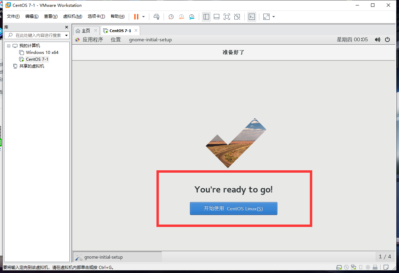The image size is (399, 273).
Task: Open the 编辑(E) menu
Action: [x=32, y=16]
